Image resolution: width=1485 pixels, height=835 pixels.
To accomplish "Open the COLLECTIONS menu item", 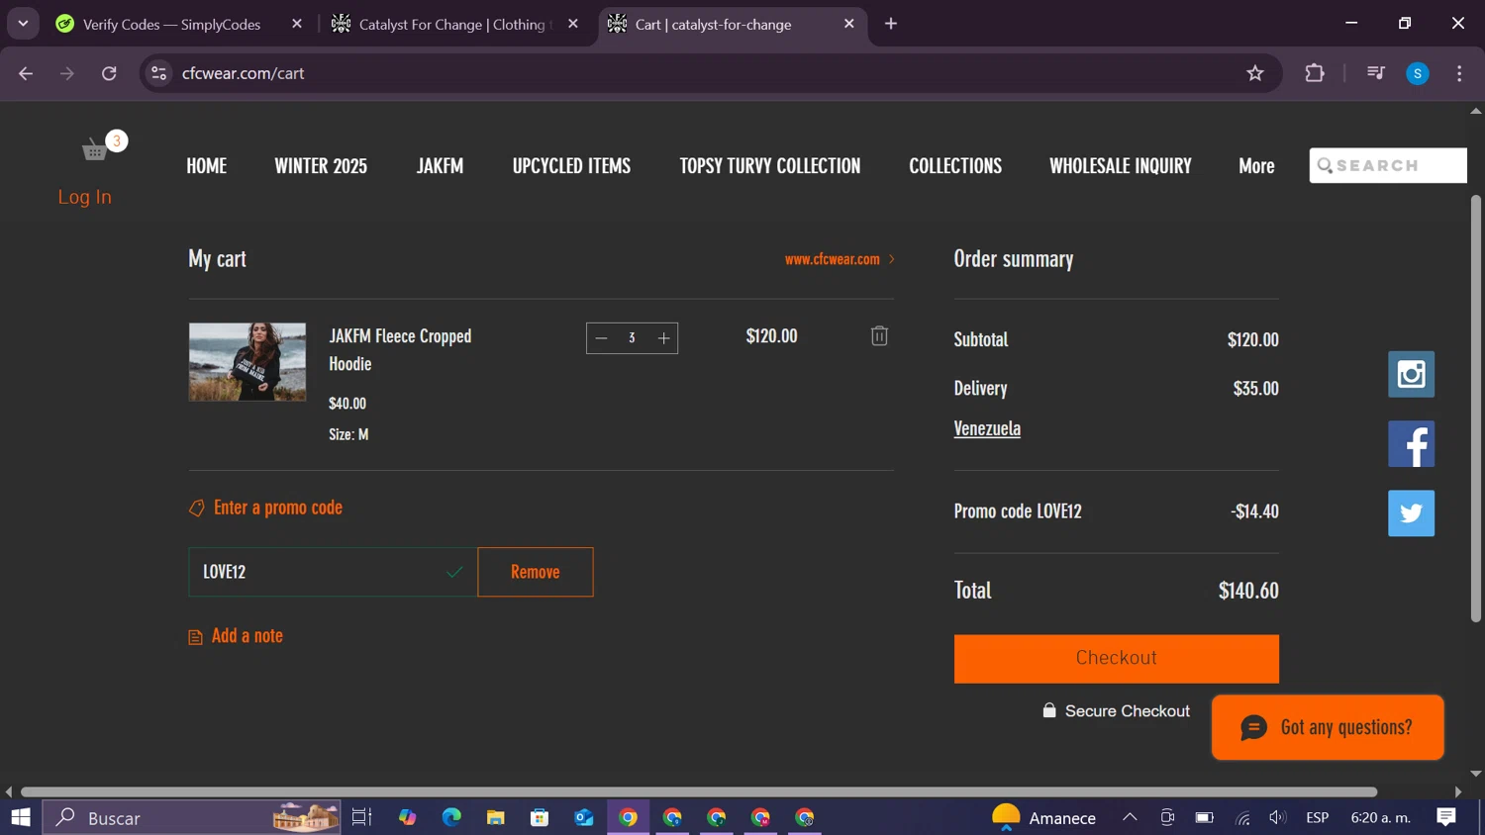I will coord(955,166).
